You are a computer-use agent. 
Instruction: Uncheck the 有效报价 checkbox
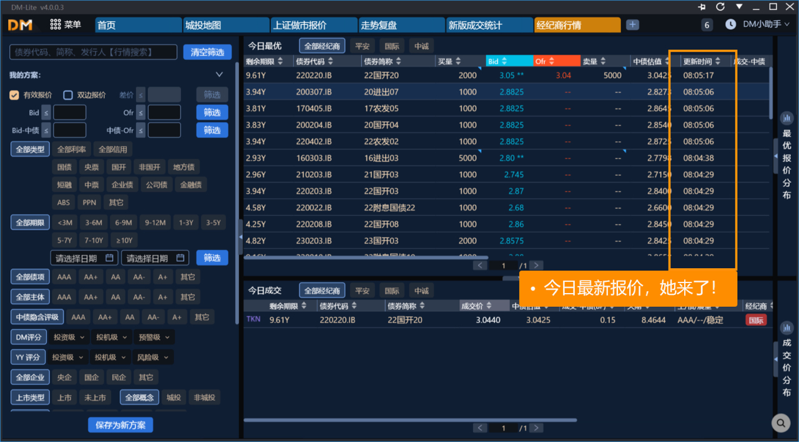click(14, 95)
